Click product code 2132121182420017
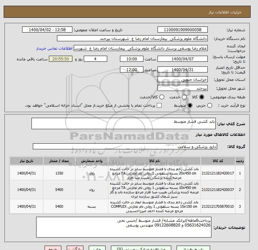This screenshot has height=250, width=258. 218,173
